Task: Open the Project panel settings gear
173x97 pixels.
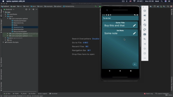Action: pos(33,9)
